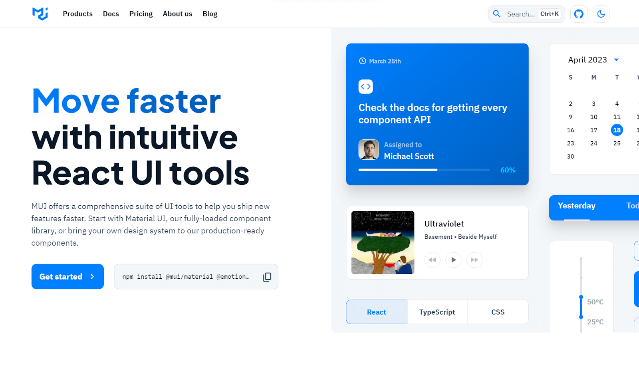
Task: Select the TypeScript toggle button
Action: click(437, 312)
